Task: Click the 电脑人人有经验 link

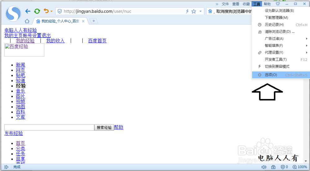Action: pyautogui.click(x=20, y=30)
